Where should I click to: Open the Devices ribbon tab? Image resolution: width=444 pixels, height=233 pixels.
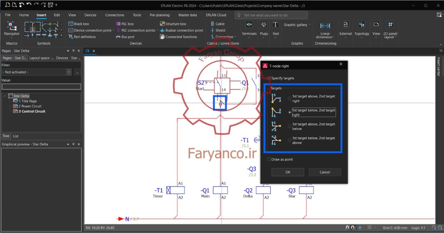tap(90, 15)
